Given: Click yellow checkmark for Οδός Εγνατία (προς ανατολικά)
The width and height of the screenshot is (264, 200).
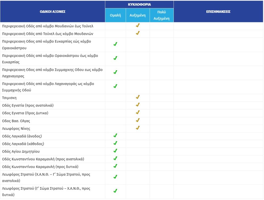Looking at the screenshot, I should [x=138, y=105].
